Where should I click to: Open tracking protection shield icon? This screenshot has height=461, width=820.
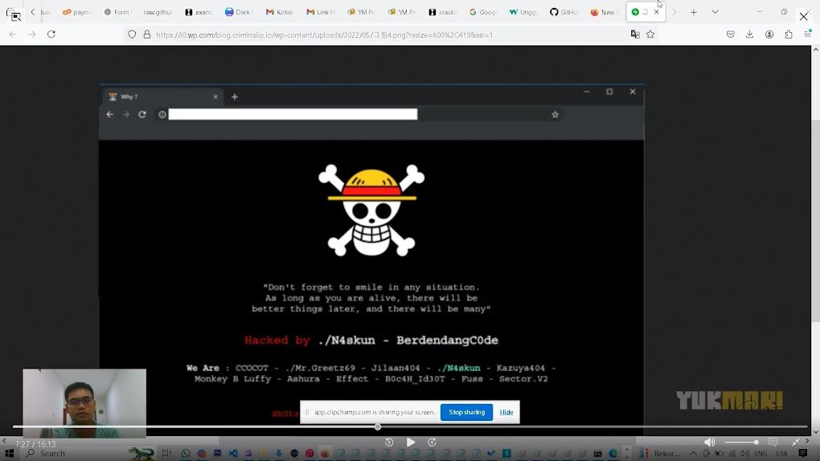point(132,35)
